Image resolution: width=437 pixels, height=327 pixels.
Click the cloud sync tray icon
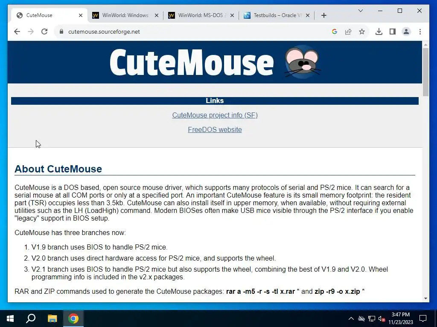tap(361, 318)
